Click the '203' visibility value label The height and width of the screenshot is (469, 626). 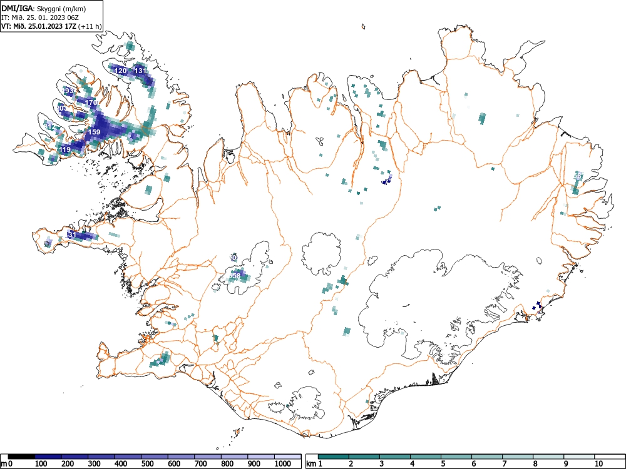coord(61,108)
